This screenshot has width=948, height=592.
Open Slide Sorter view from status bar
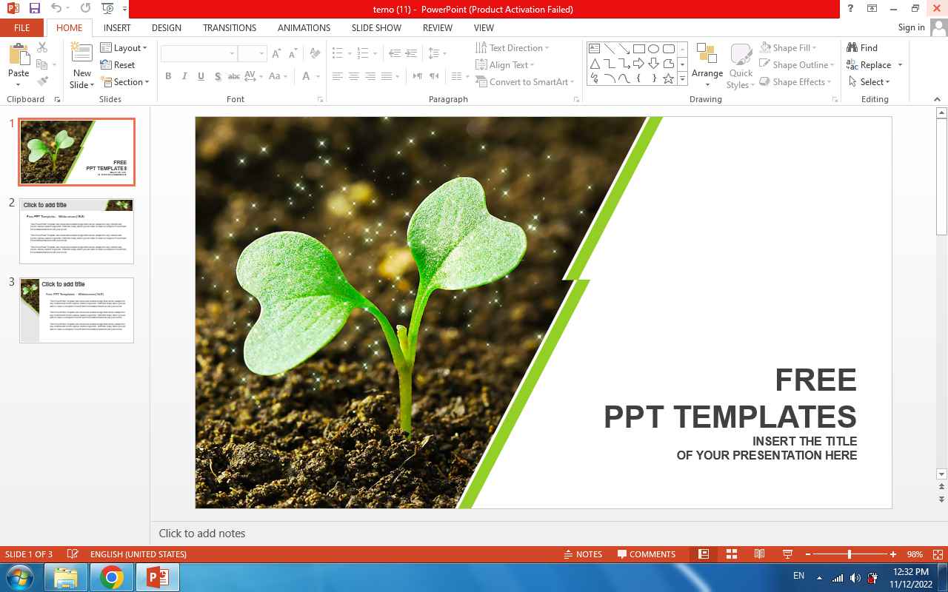[732, 554]
